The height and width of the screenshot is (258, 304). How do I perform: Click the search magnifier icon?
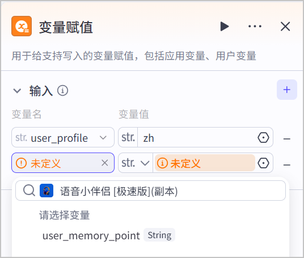coord(29,191)
